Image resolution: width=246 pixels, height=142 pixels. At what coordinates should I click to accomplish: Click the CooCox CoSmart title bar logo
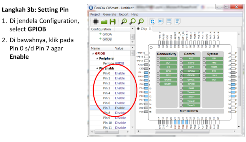point(91,8)
